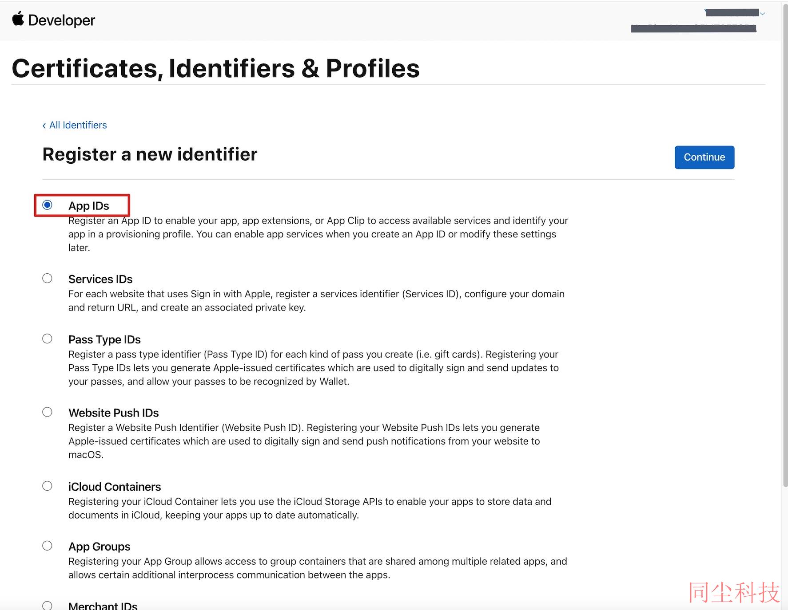This screenshot has height=610, width=788.
Task: Select the App IDs radio button
Action: pos(47,205)
